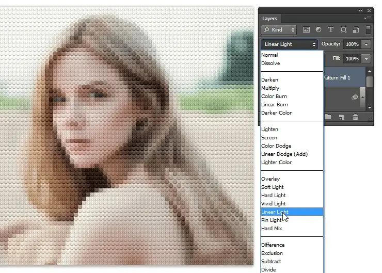Toggle layer filtering on/off switch
Viewport: 382px width, 273px height.
pos(369,30)
